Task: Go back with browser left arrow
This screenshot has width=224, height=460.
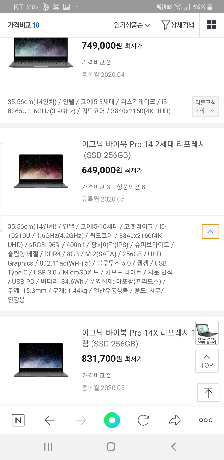Action: [x=50, y=420]
